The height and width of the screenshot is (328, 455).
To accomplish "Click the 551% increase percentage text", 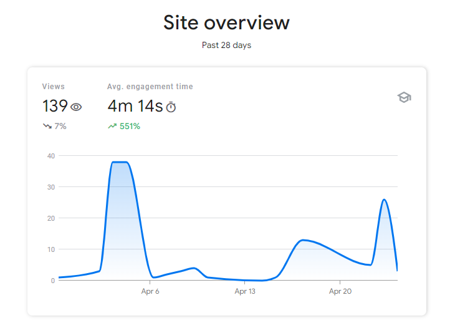I will tap(130, 126).
